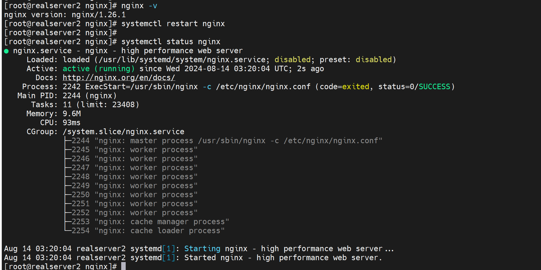Click the "/usr/lib/systemd/system/nginx.service" loaded path
This screenshot has width=541, height=270.
(x=182, y=60)
